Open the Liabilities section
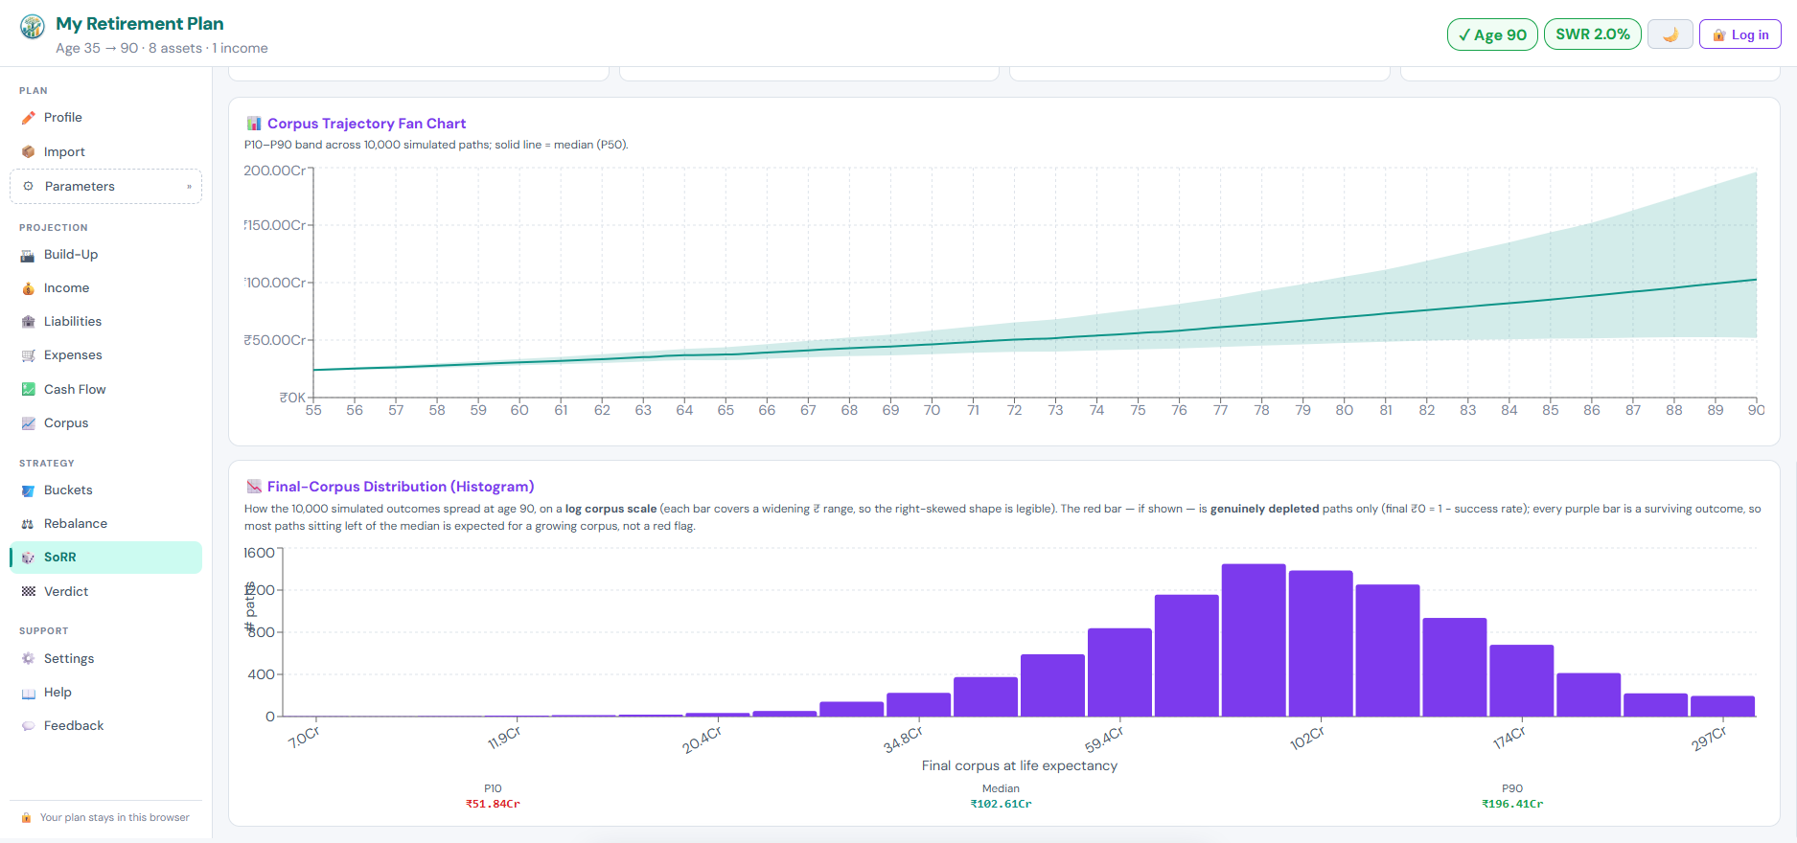 point(105,322)
